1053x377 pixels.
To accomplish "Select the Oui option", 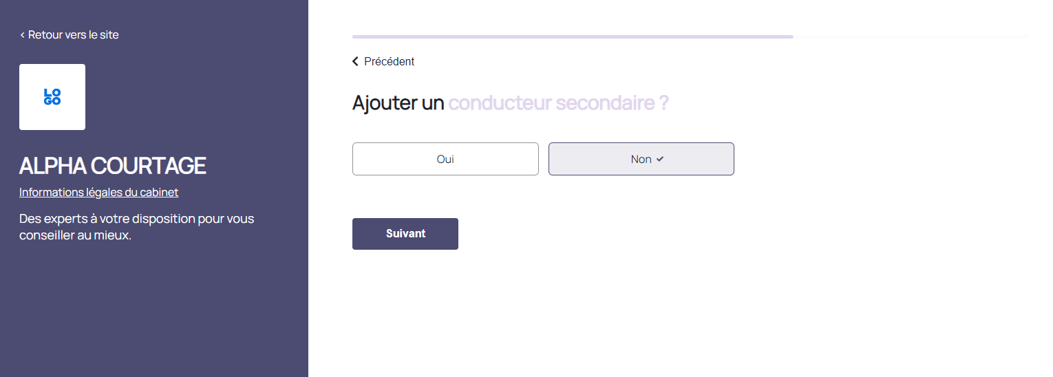I will click(445, 159).
